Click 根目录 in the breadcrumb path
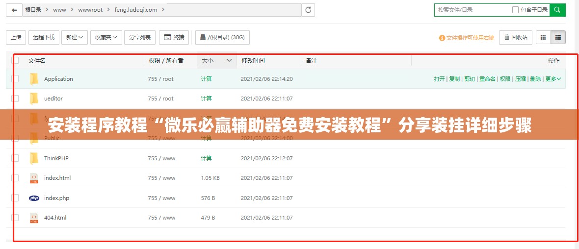The width and height of the screenshot is (579, 249). coord(33,10)
